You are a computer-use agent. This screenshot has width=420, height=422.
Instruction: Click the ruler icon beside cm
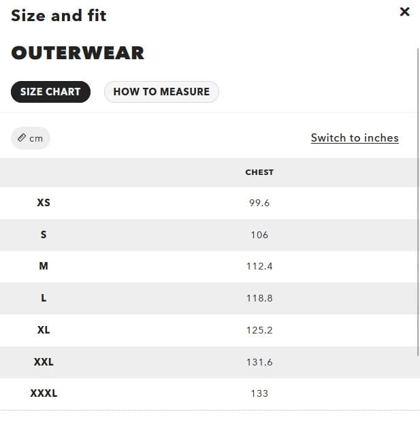tap(22, 138)
